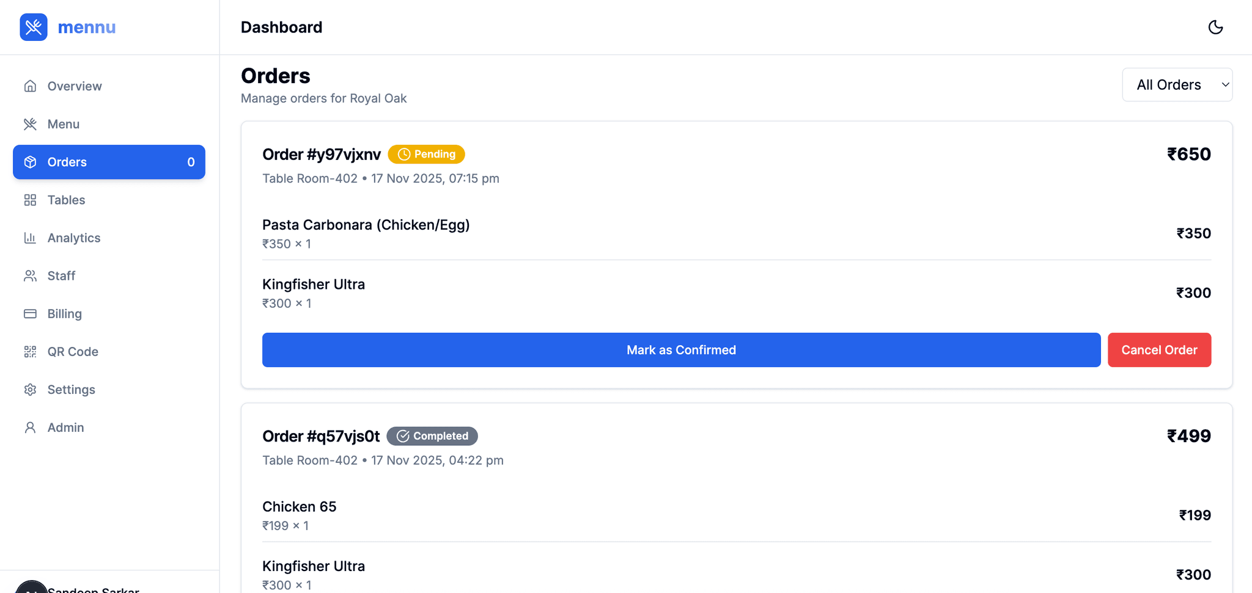Click the Staff people icon
This screenshot has width=1252, height=593.
click(31, 275)
